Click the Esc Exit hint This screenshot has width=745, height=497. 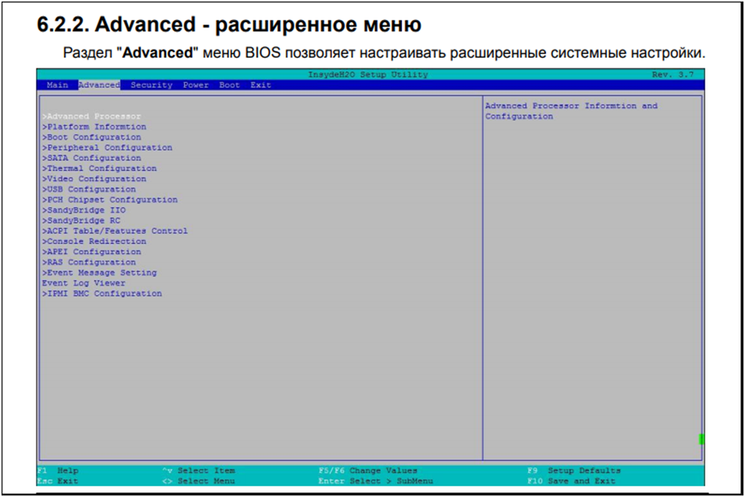(58, 481)
